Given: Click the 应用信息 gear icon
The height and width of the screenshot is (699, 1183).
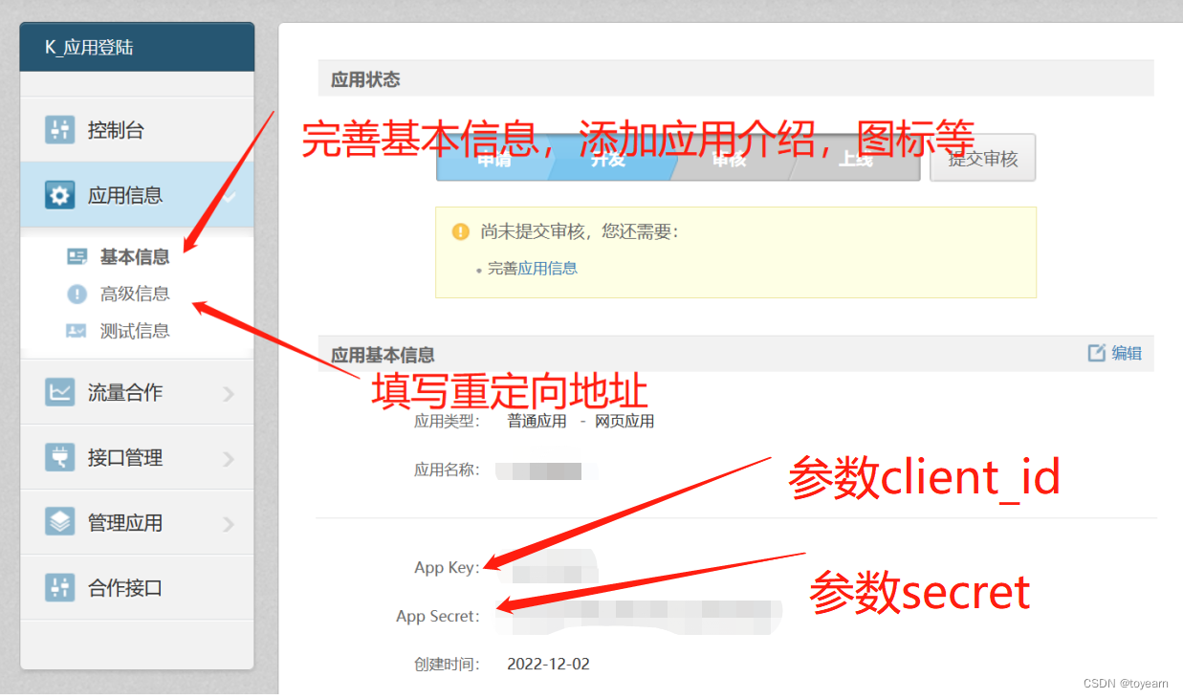Looking at the screenshot, I should point(59,195).
